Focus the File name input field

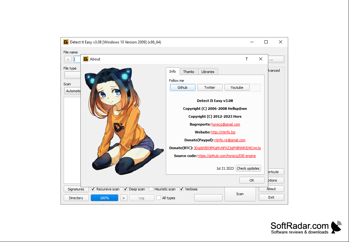[77, 59]
